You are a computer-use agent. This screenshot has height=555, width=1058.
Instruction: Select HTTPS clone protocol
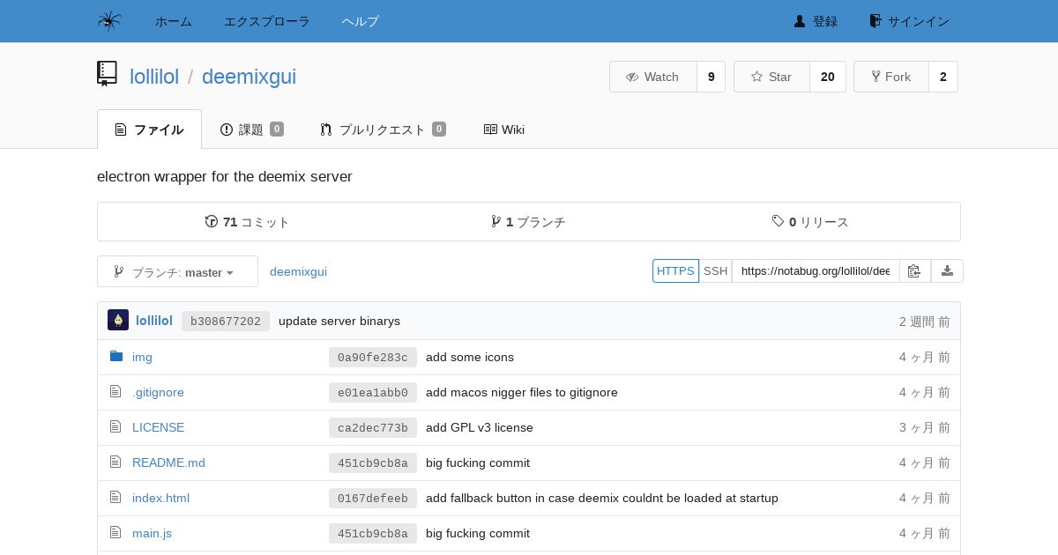click(675, 270)
